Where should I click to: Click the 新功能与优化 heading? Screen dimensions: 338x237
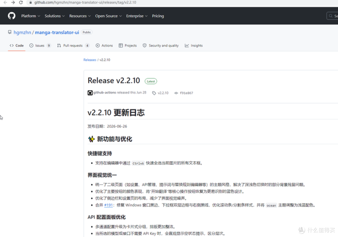click(110, 139)
